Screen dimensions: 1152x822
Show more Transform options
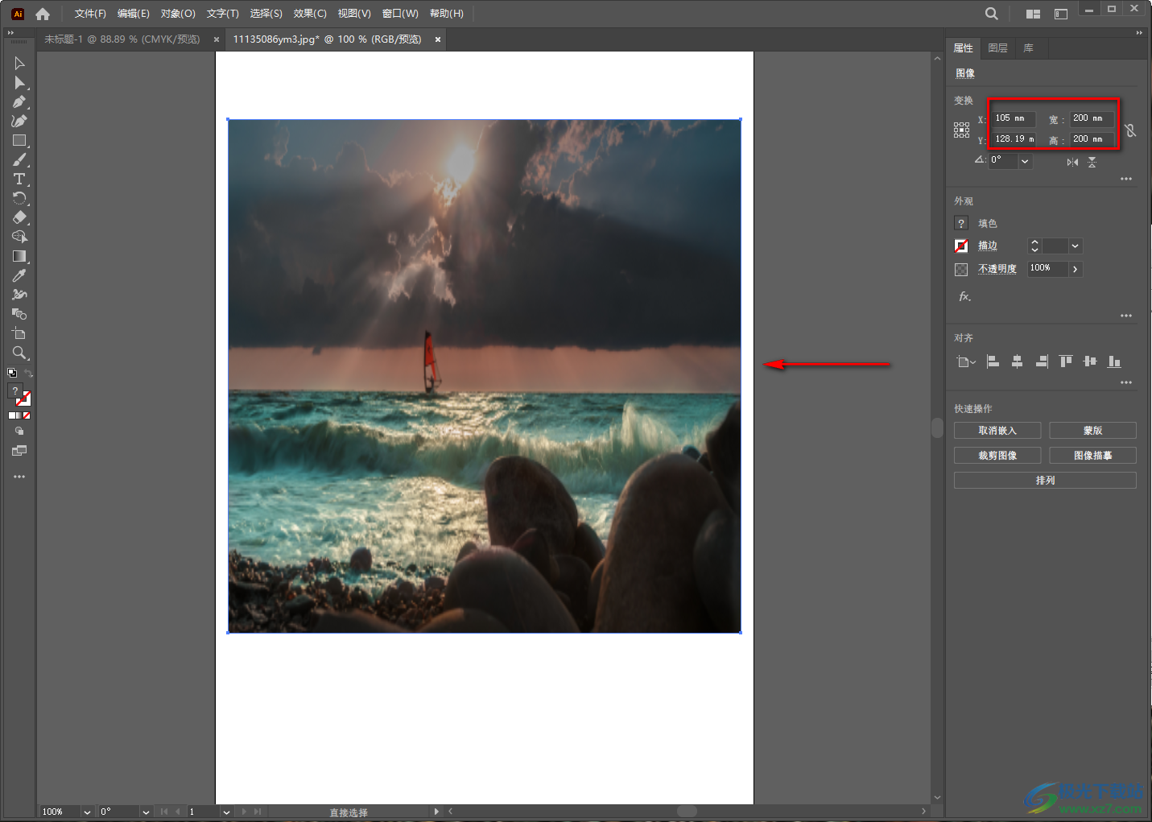(x=1126, y=179)
